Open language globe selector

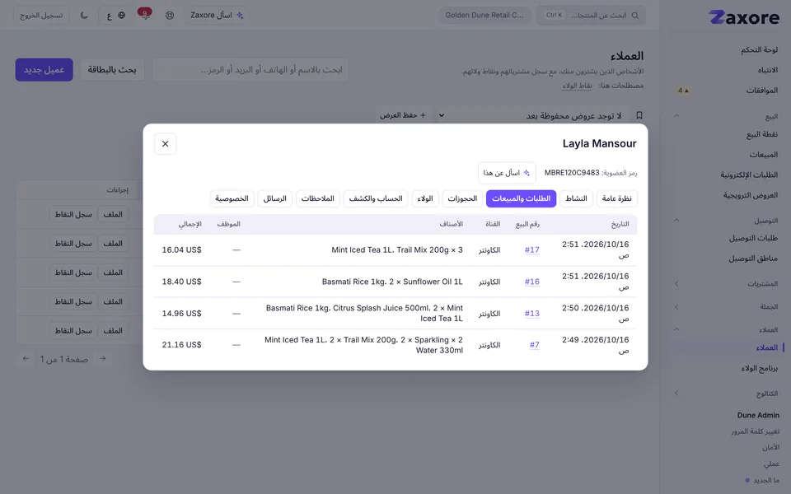pyautogui.click(x=115, y=15)
